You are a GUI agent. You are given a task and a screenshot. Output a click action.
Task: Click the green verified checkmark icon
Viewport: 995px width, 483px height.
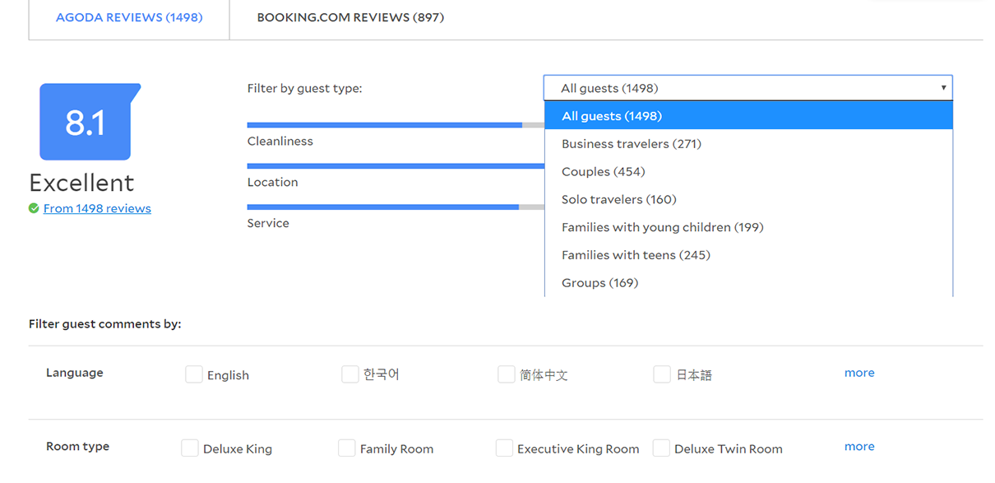pos(33,208)
